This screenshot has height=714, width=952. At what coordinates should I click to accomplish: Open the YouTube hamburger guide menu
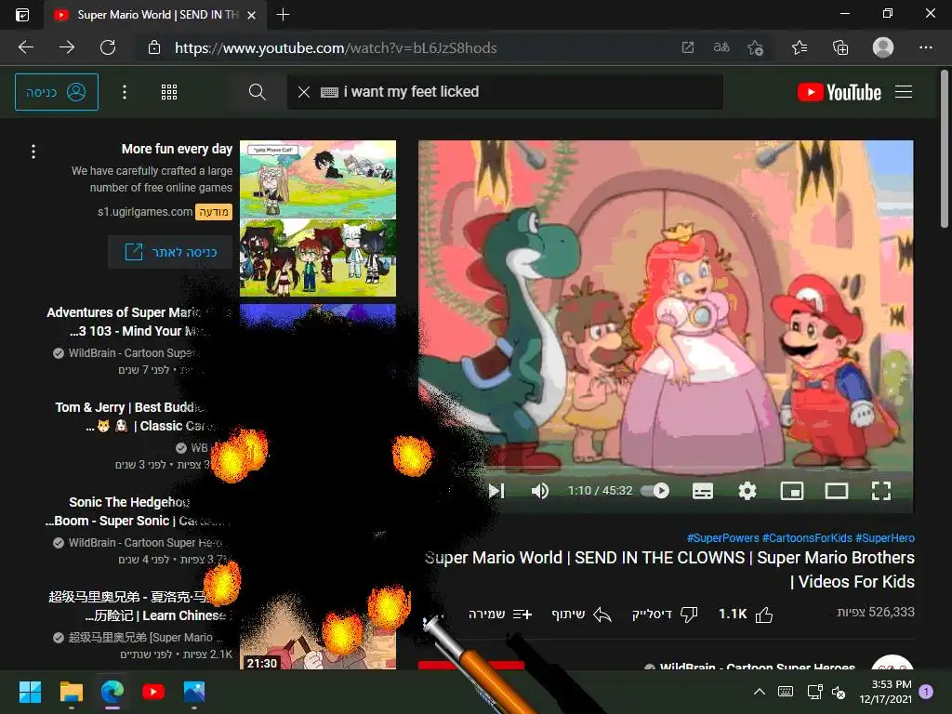click(x=904, y=92)
